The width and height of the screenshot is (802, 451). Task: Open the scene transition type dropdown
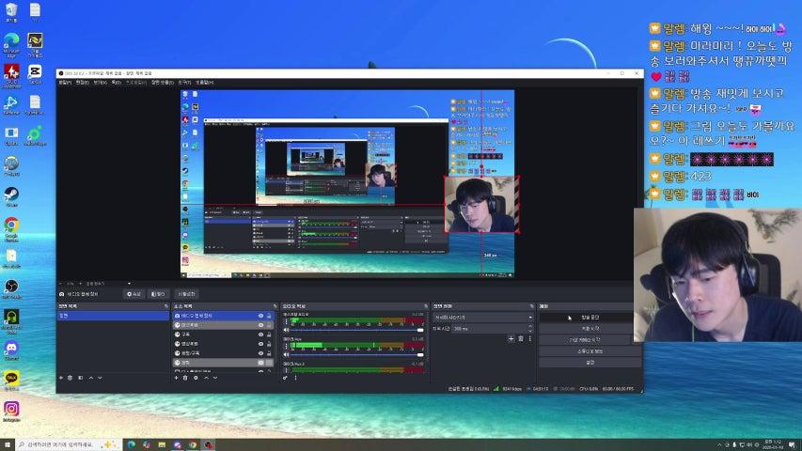click(x=481, y=317)
